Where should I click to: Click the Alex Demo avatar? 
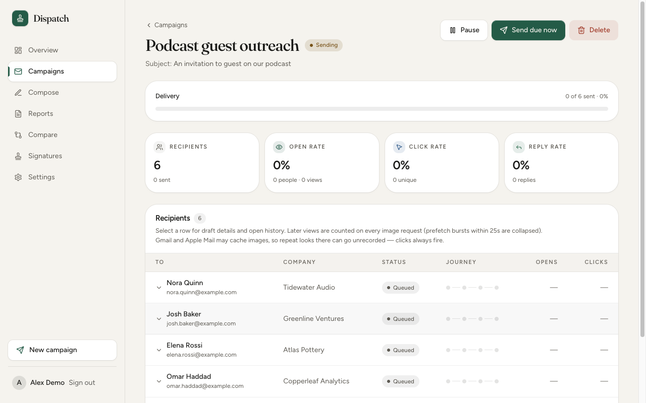pyautogui.click(x=19, y=383)
